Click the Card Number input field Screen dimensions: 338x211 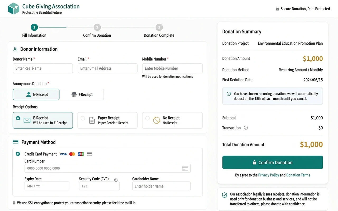pyautogui.click(x=107, y=168)
